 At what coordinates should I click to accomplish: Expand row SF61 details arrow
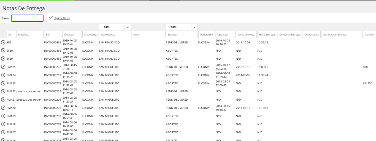[3, 43]
